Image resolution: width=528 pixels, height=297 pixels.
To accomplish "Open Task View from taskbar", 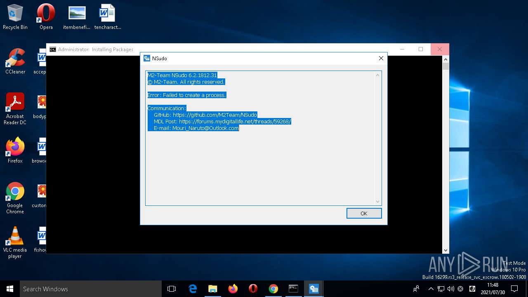I will point(172,289).
